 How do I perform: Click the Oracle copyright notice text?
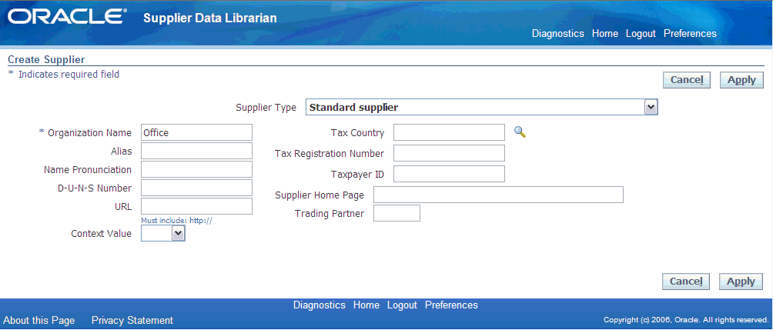[x=686, y=320]
